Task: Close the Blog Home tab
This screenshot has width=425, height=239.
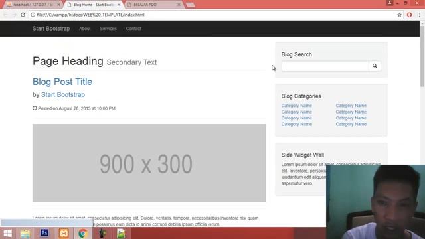Action: click(x=119, y=5)
